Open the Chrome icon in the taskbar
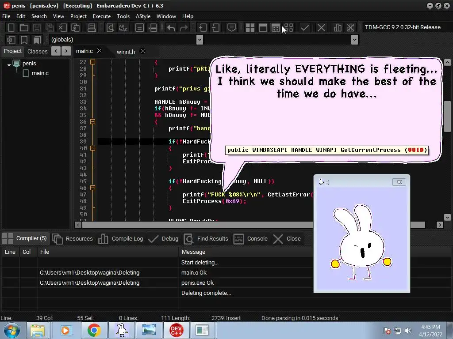 tap(93, 330)
